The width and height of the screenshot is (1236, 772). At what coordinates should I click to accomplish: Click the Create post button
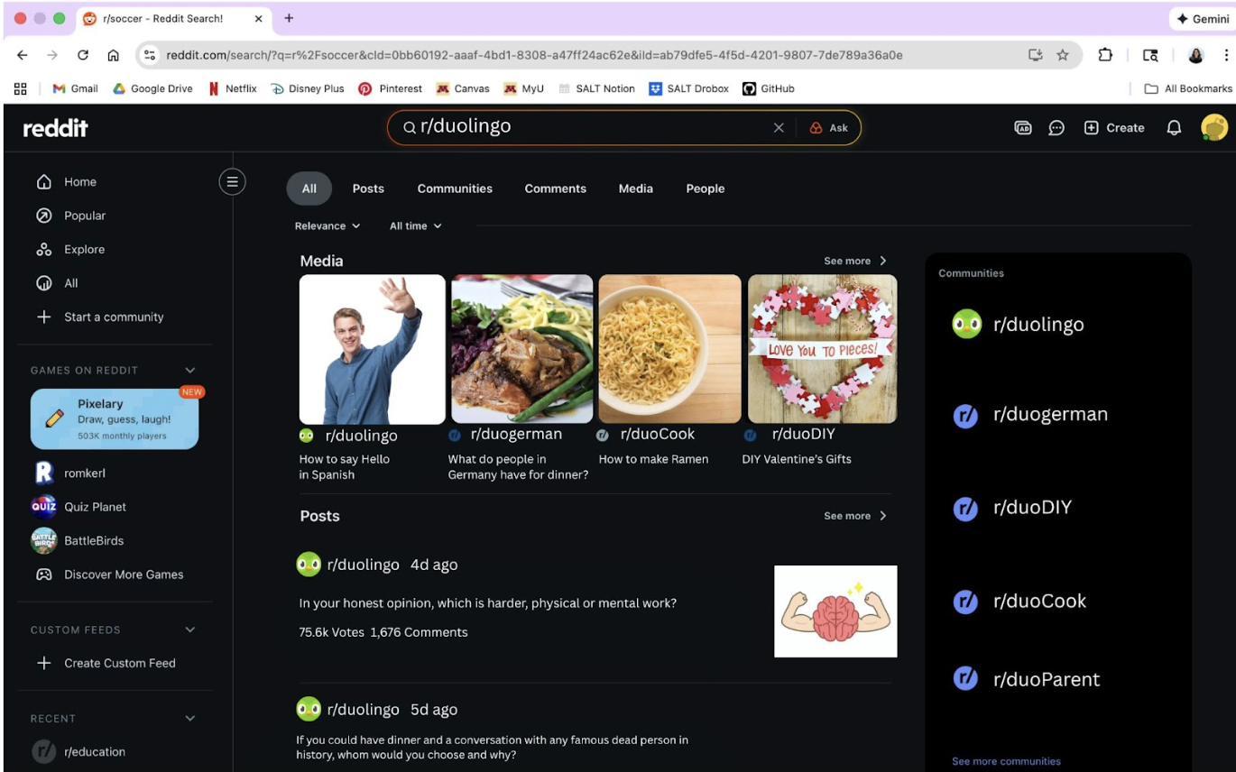1114,128
